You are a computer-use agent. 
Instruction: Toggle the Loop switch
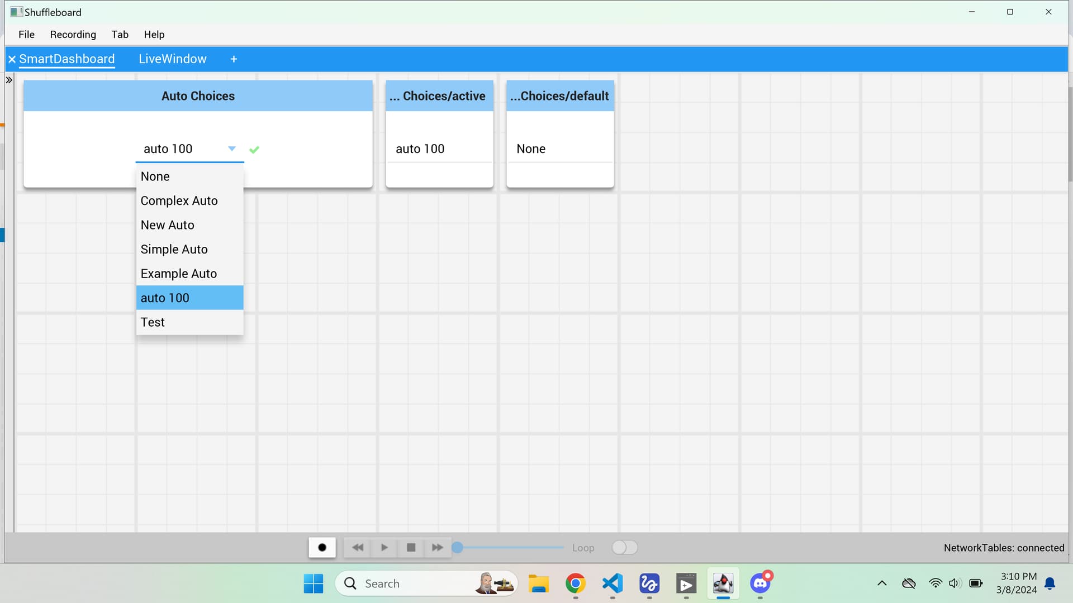tap(624, 548)
